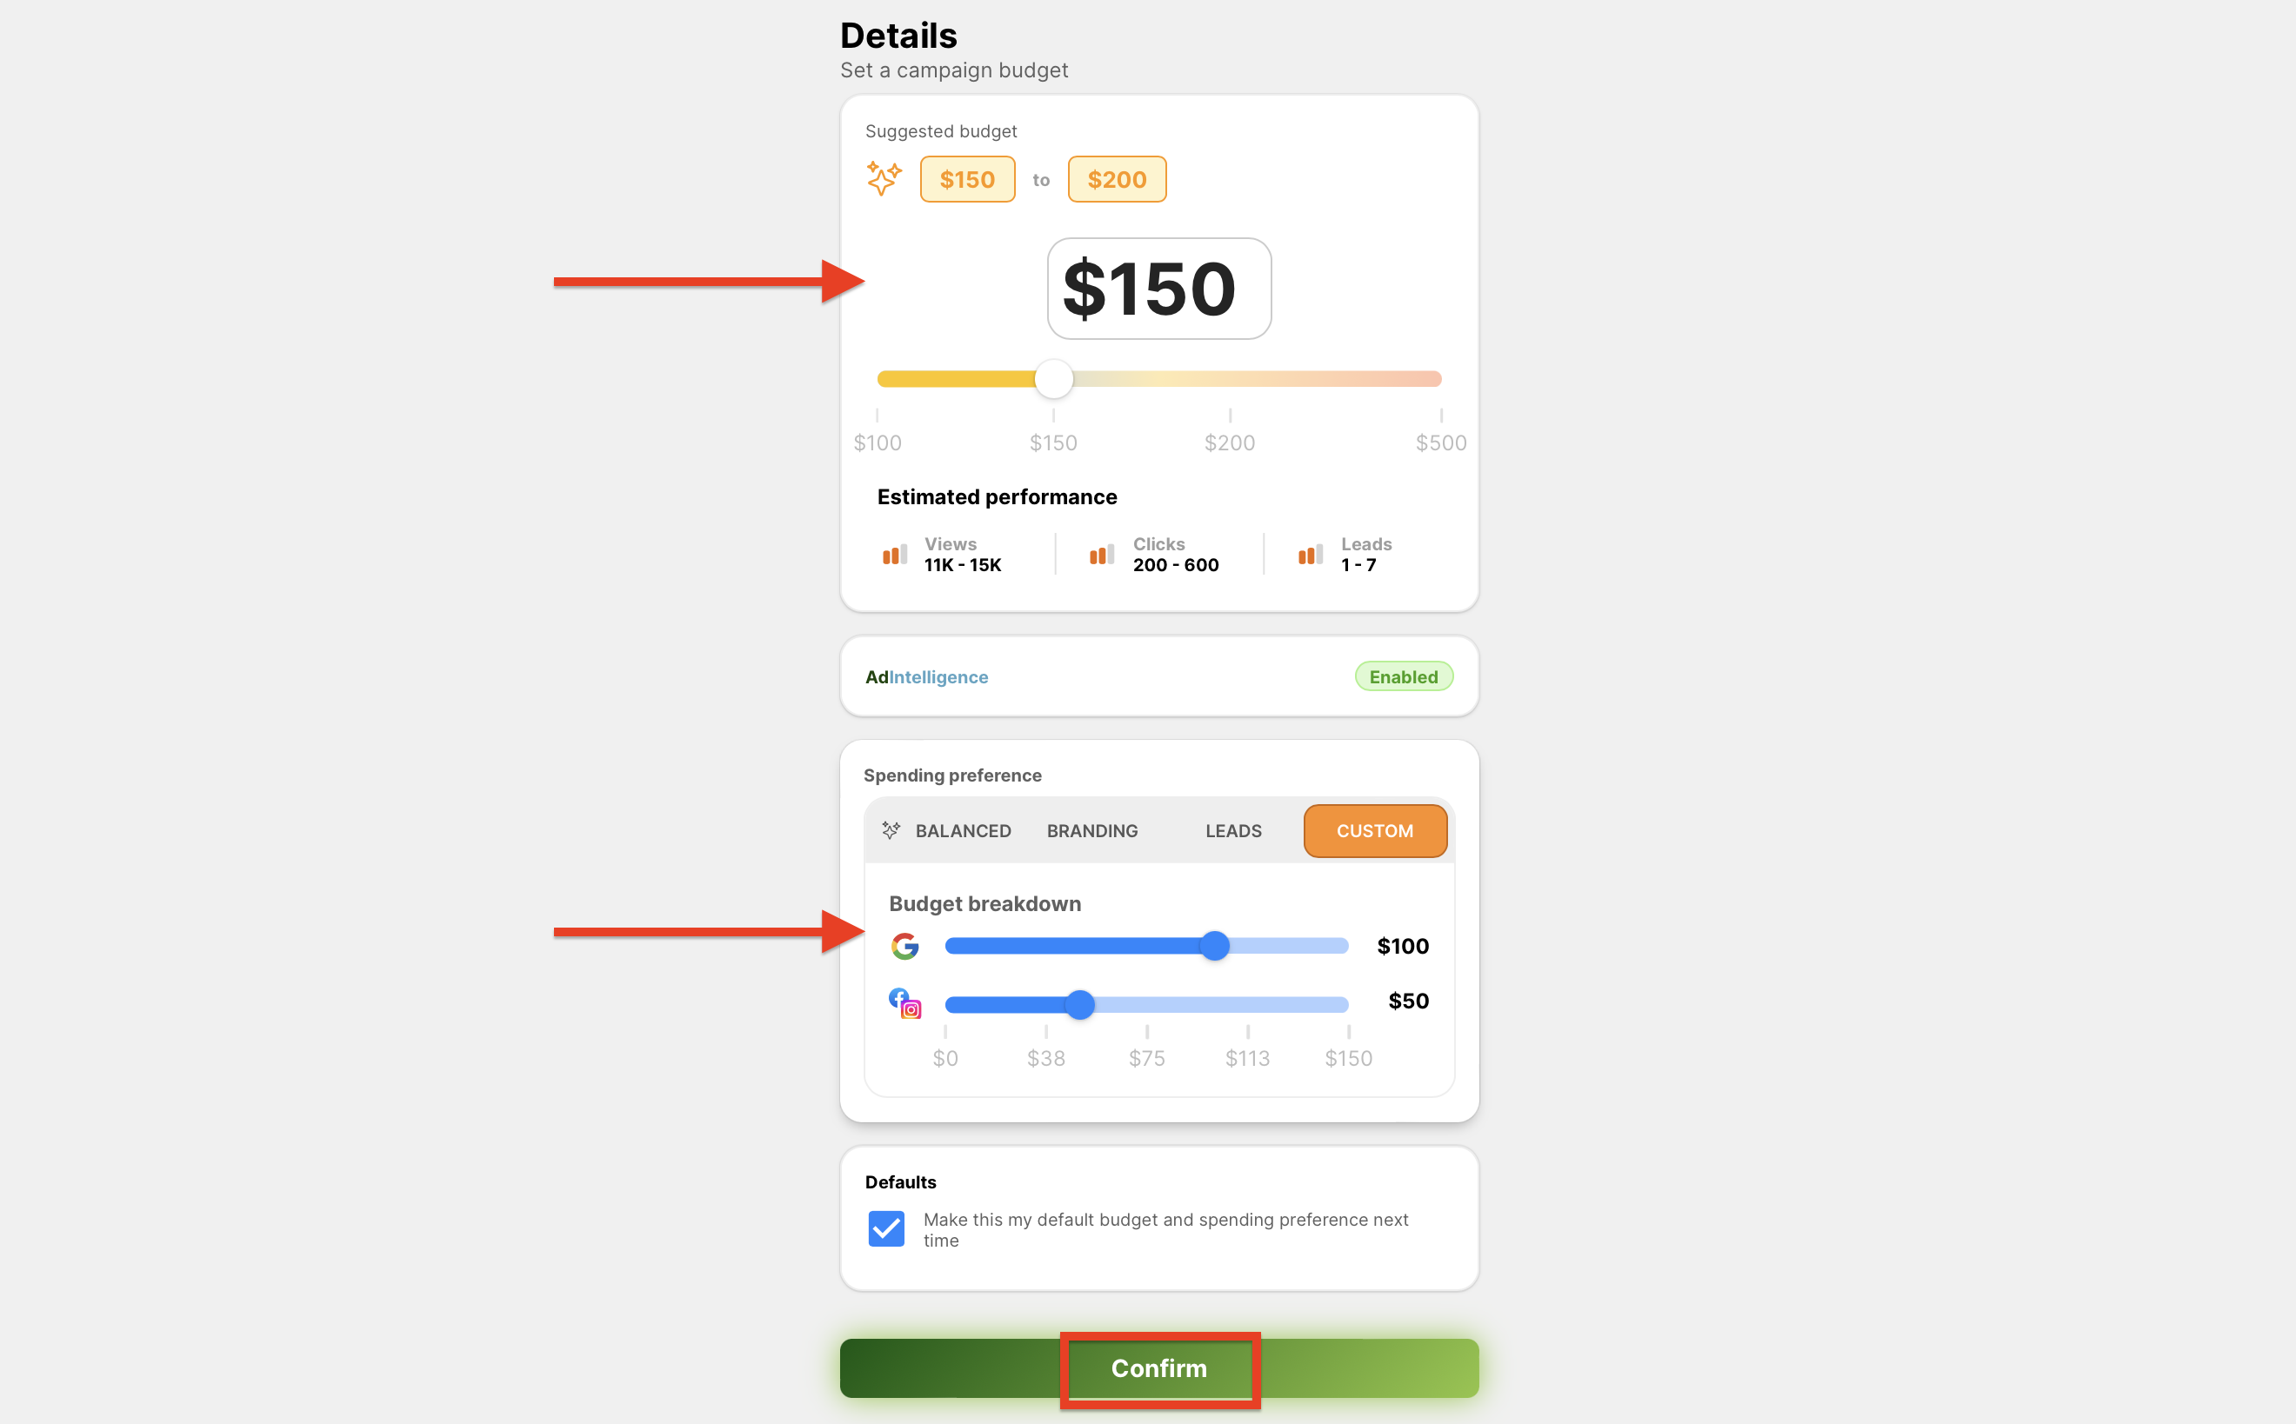Select the BRANDING spending preference tab
Image resolution: width=2296 pixels, height=1424 pixels.
1091,830
